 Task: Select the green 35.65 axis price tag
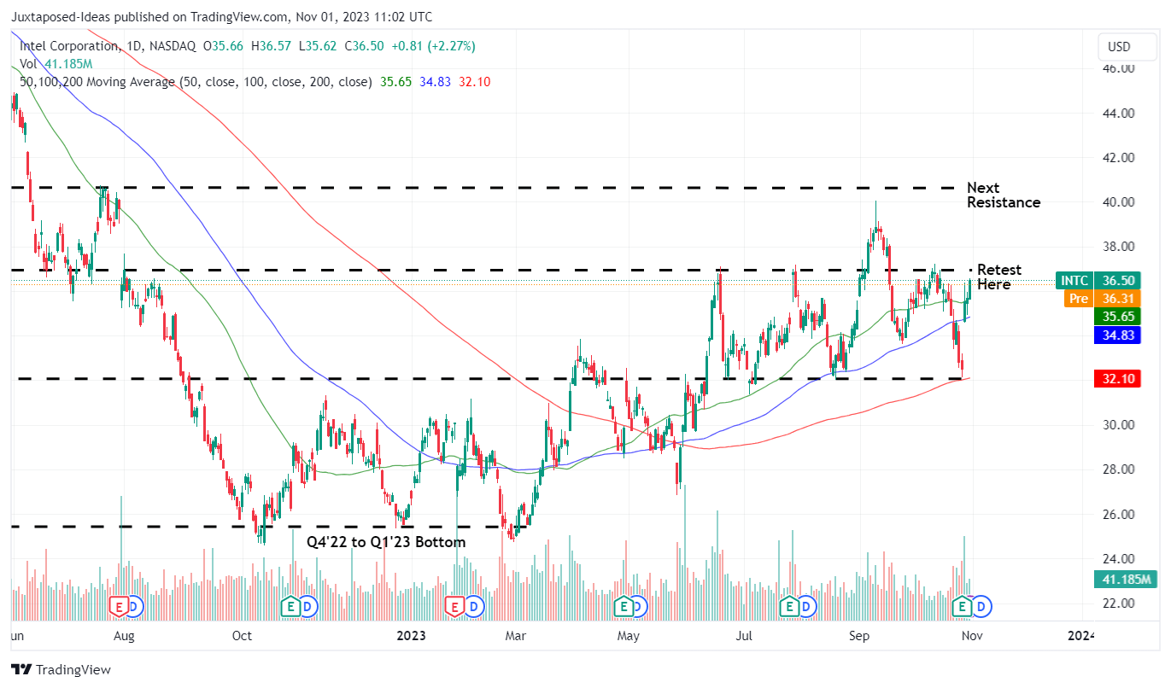click(x=1117, y=316)
